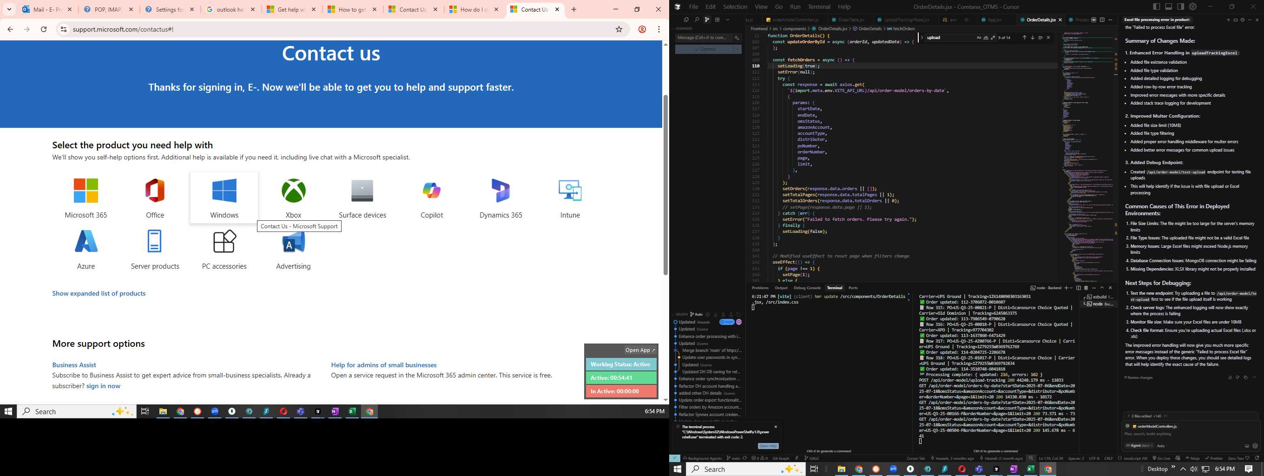Open the Zoom icon in the left taskbar
1264x476 pixels.
[x=215, y=412]
